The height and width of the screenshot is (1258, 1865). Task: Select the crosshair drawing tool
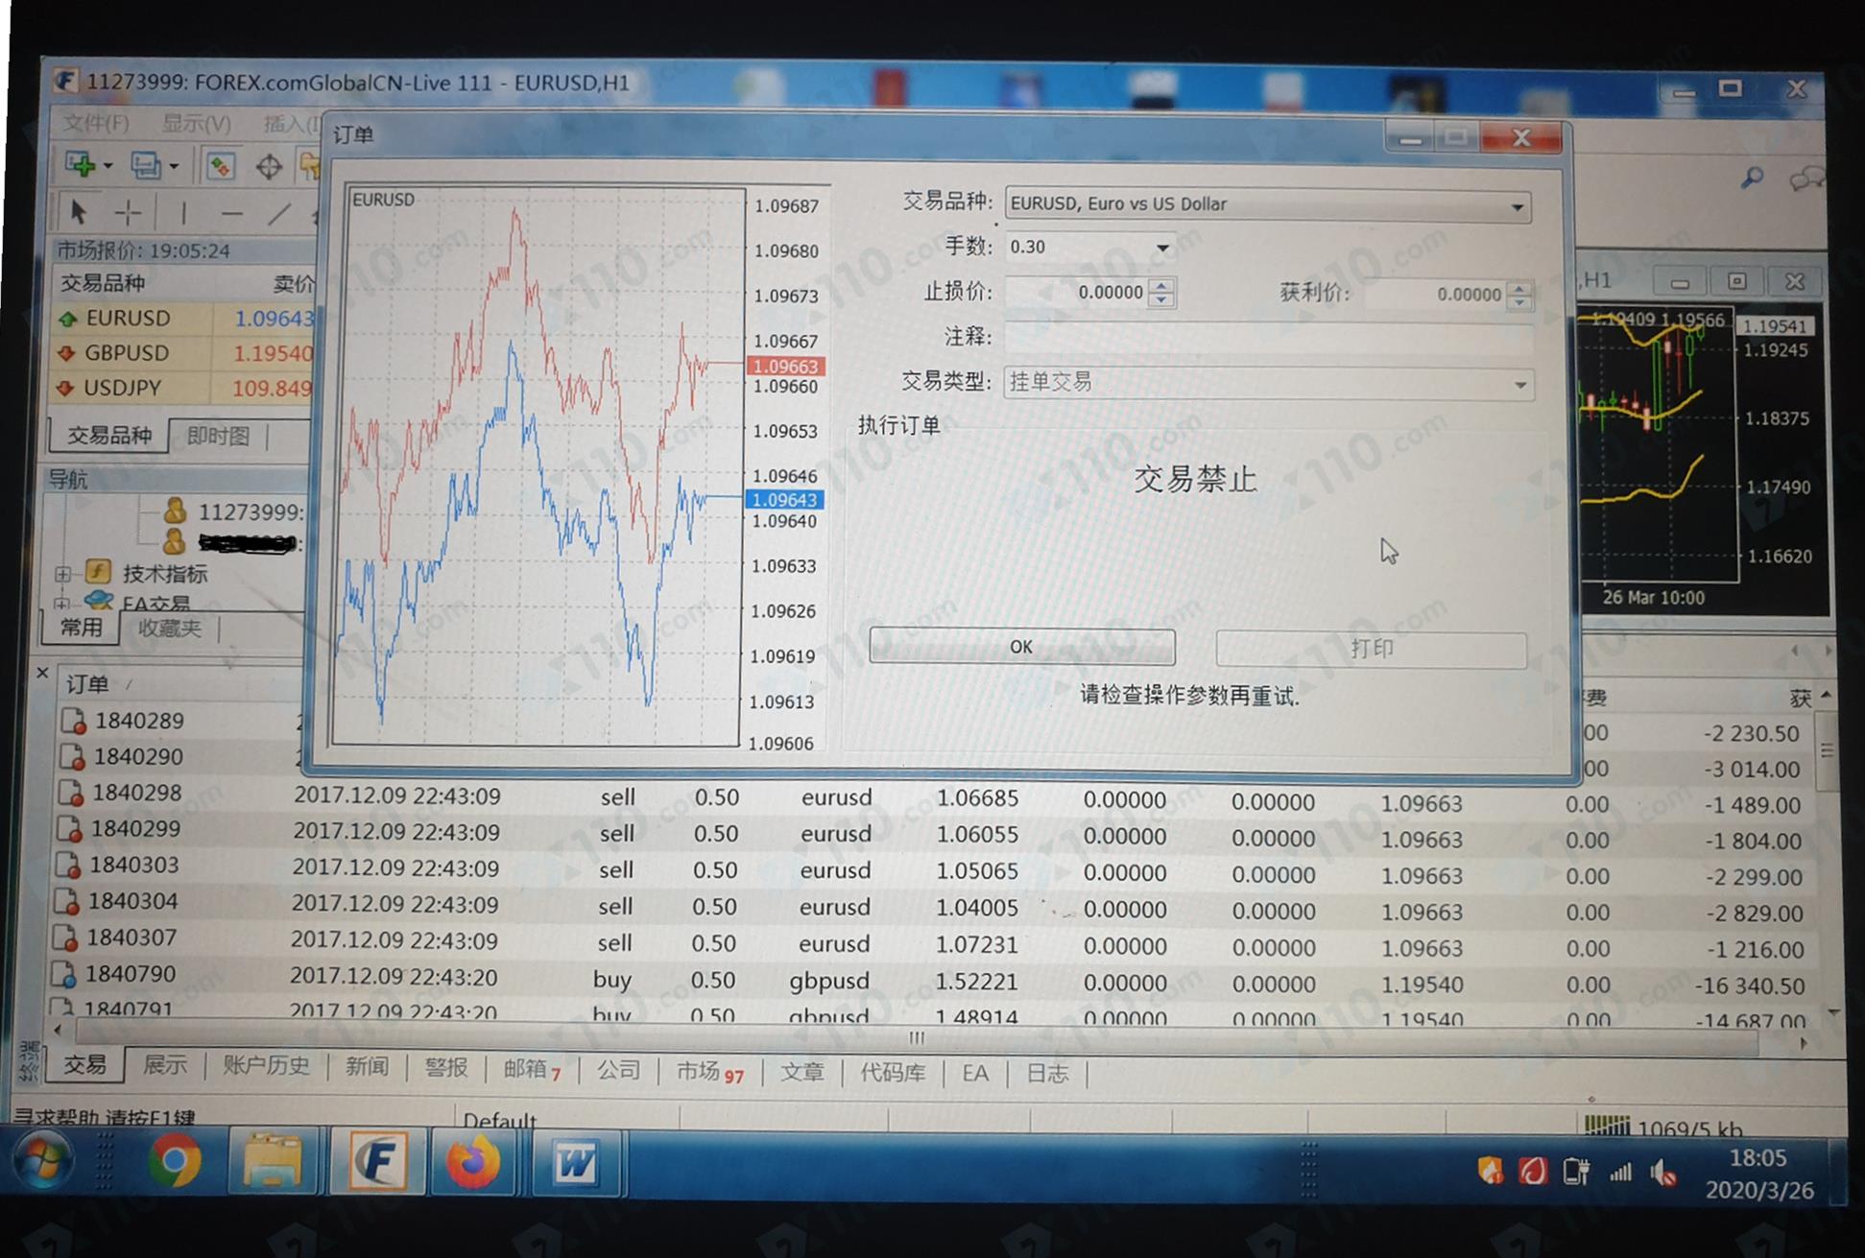128,212
